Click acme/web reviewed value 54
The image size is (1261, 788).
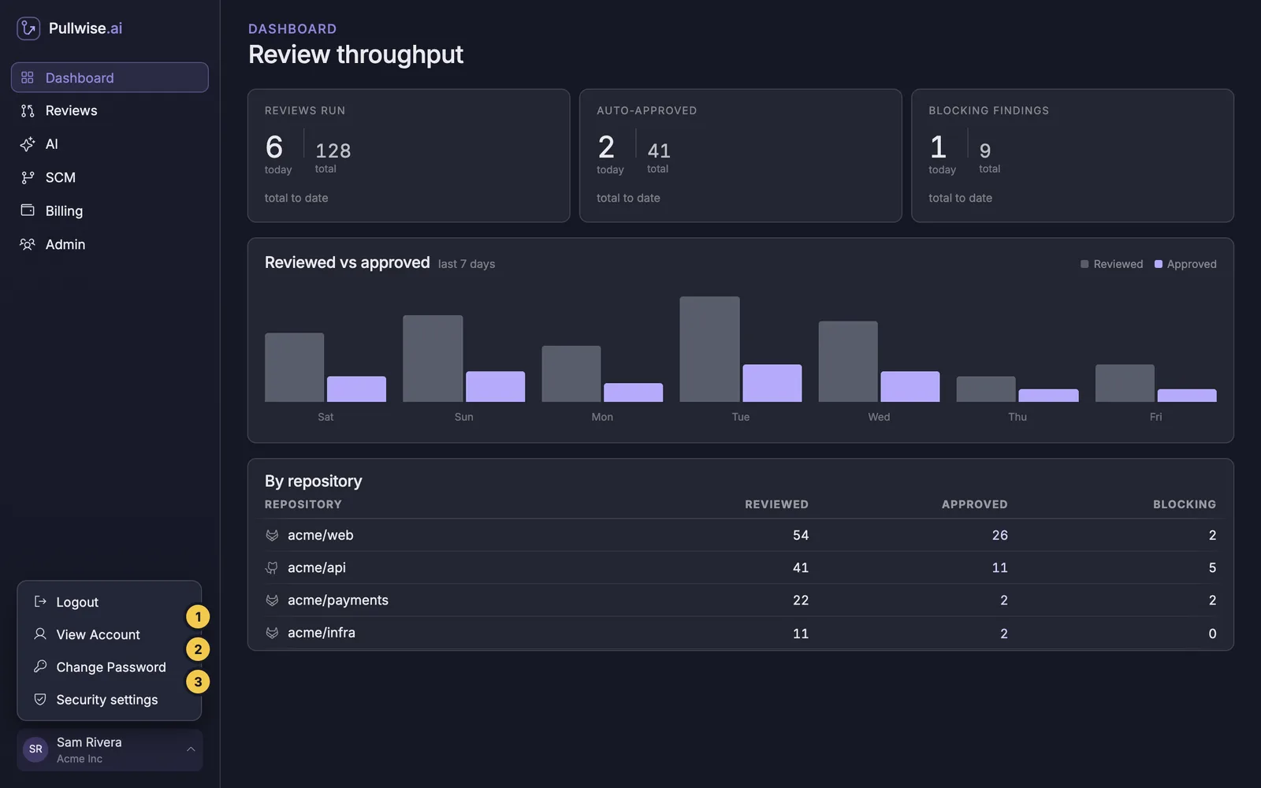tap(801, 535)
